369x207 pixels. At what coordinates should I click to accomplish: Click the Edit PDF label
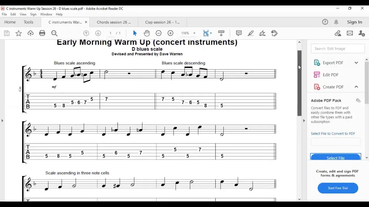[x=331, y=75]
